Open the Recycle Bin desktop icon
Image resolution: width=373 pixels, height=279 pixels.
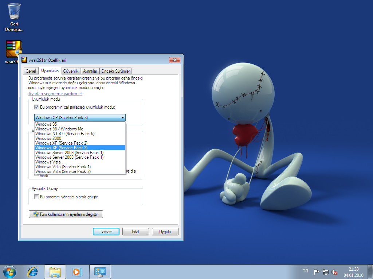14,17
